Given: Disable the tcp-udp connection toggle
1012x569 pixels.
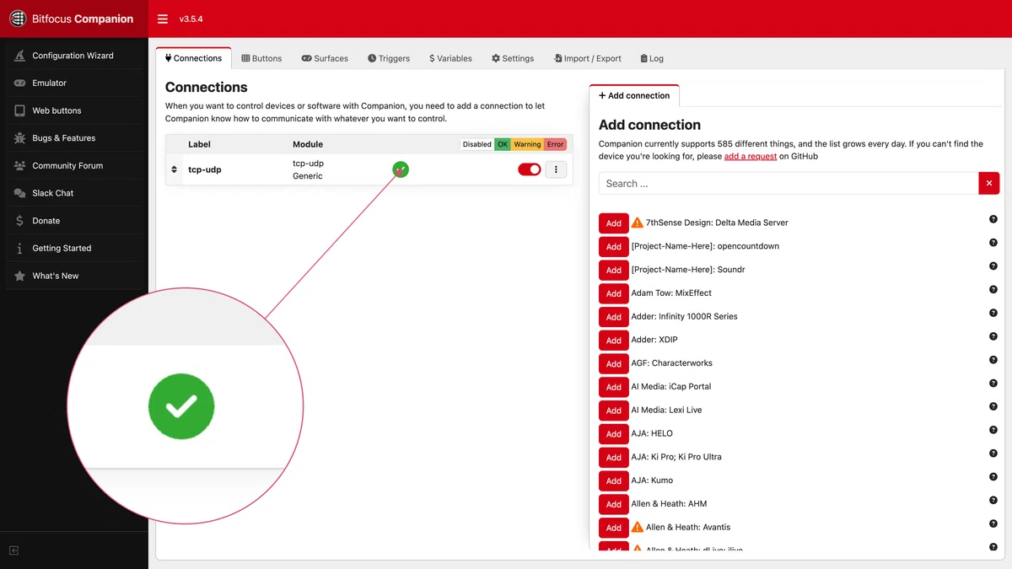Looking at the screenshot, I should (x=530, y=169).
